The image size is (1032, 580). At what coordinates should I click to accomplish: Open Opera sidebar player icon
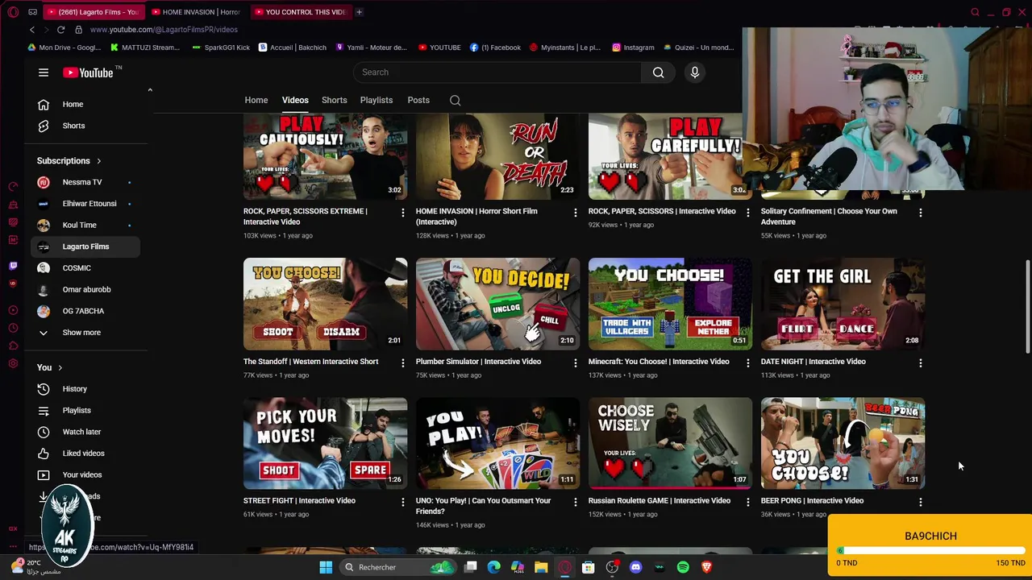[13, 310]
